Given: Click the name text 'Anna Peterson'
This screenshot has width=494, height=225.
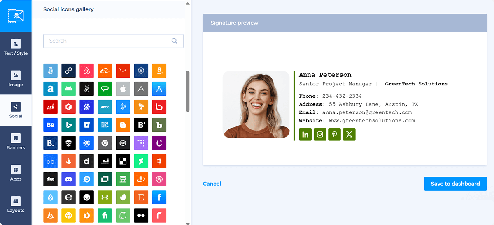Looking at the screenshot, I should click(x=325, y=75).
